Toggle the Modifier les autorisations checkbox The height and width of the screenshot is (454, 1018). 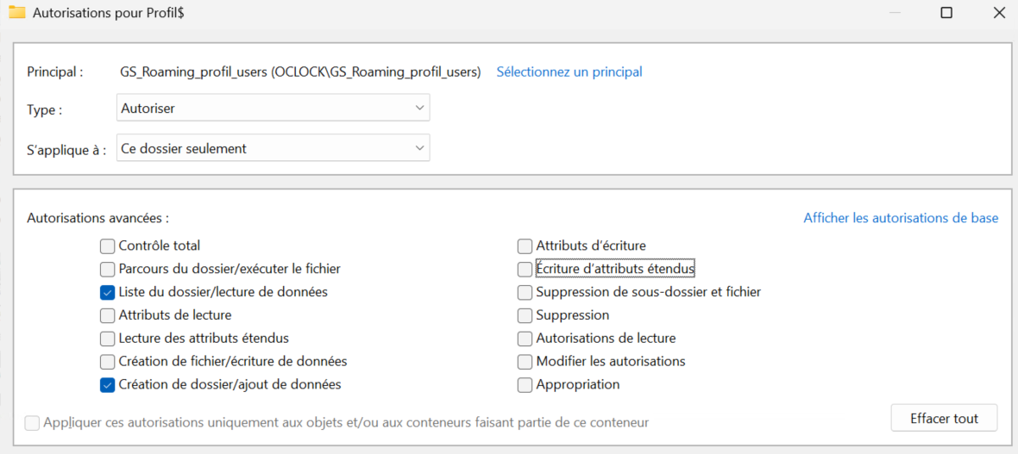525,362
